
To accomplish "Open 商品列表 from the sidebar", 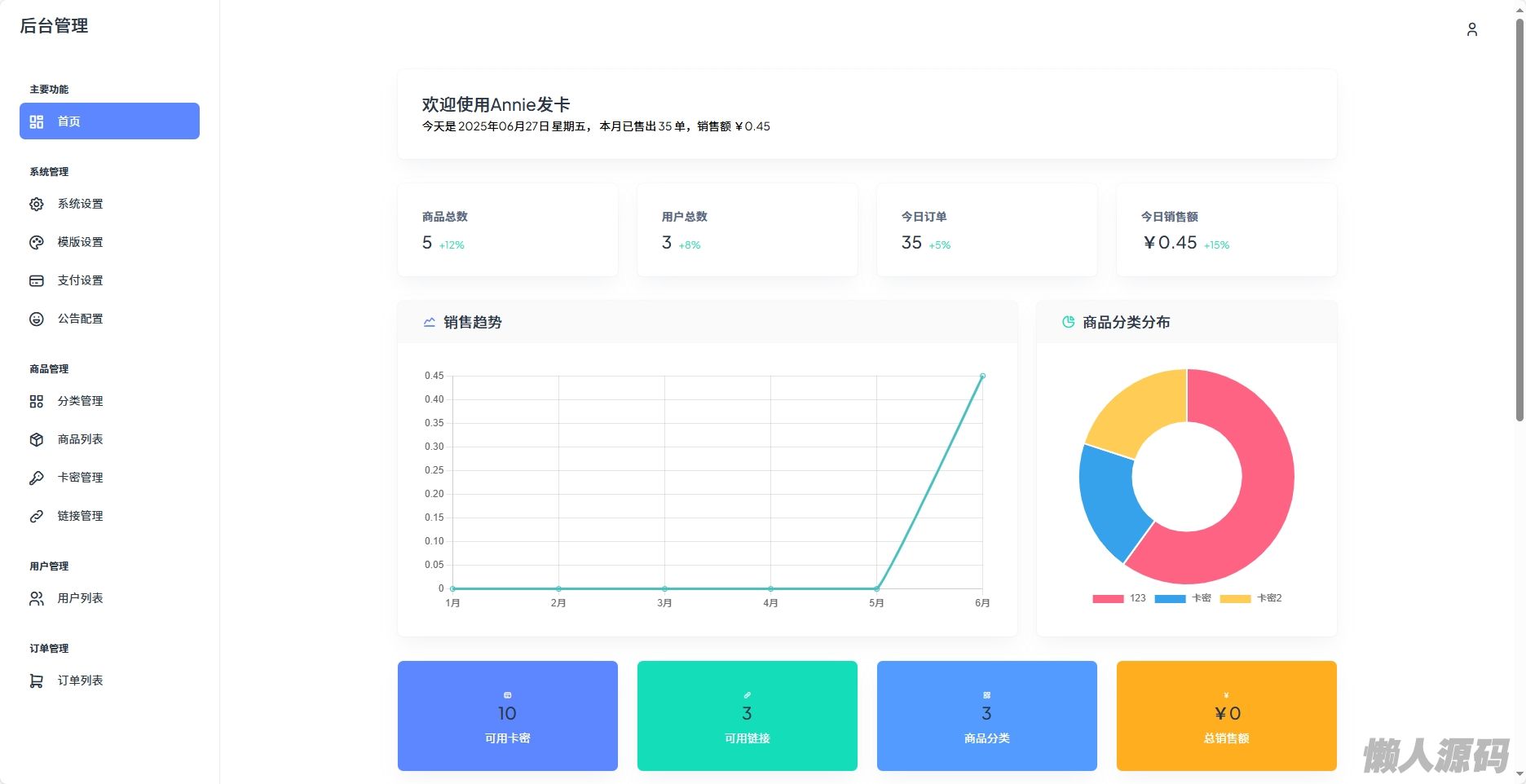I will click(109, 439).
